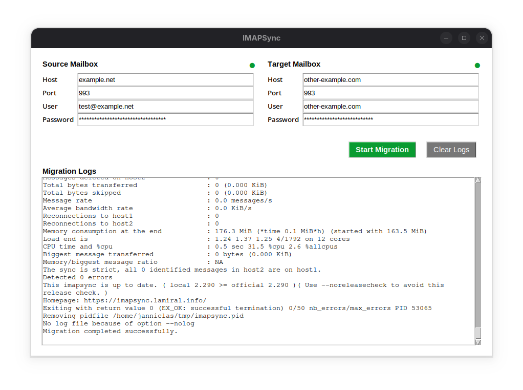Viewport: 523px width, 390px height.
Task: Click the imapsync homepage URL in logs
Action: point(145,300)
